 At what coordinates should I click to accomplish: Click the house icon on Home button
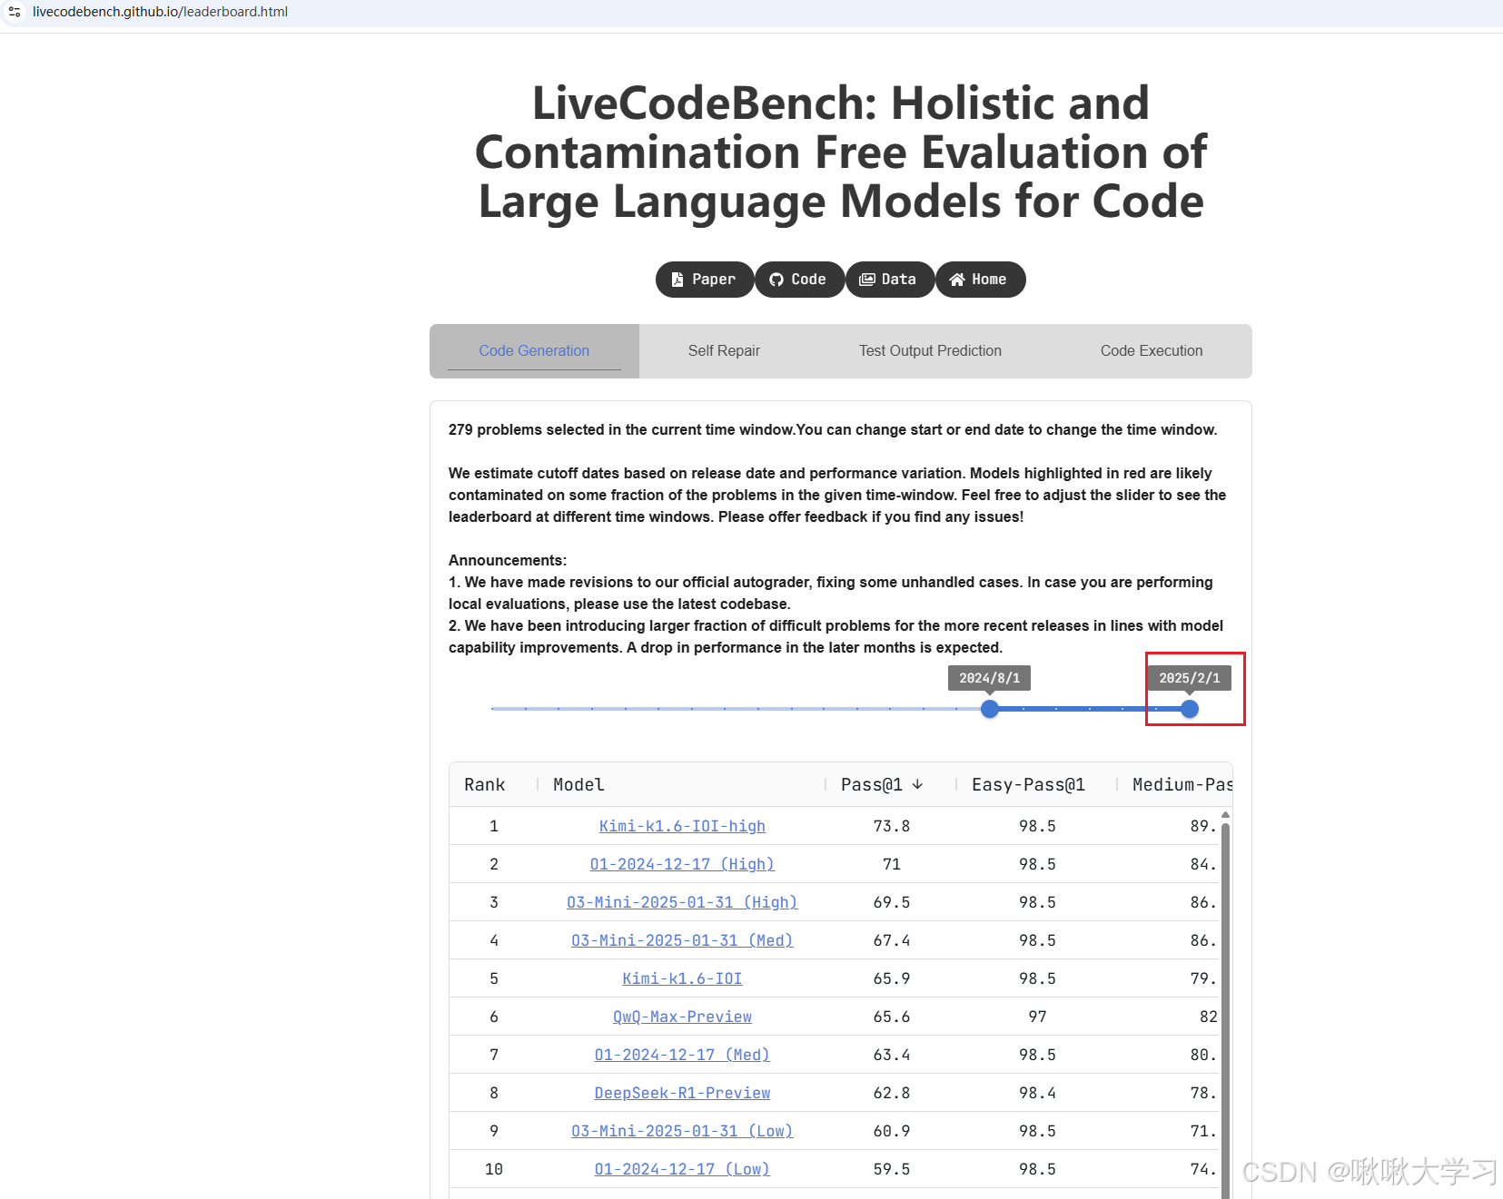(957, 280)
